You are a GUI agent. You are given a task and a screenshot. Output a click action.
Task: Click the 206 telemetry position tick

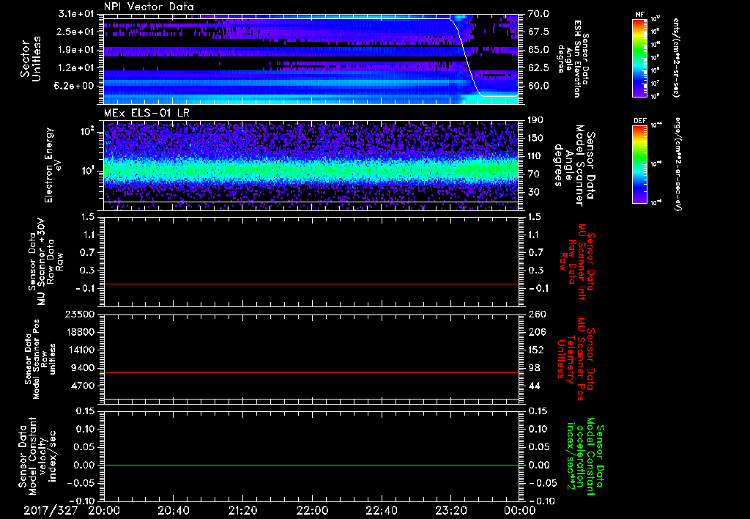click(x=537, y=332)
